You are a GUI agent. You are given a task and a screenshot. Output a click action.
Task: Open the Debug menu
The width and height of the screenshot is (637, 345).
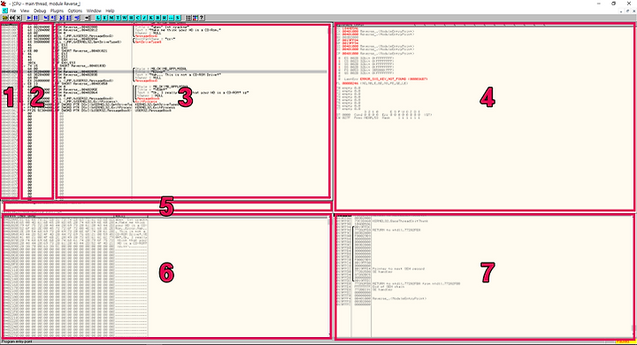pyautogui.click(x=40, y=11)
